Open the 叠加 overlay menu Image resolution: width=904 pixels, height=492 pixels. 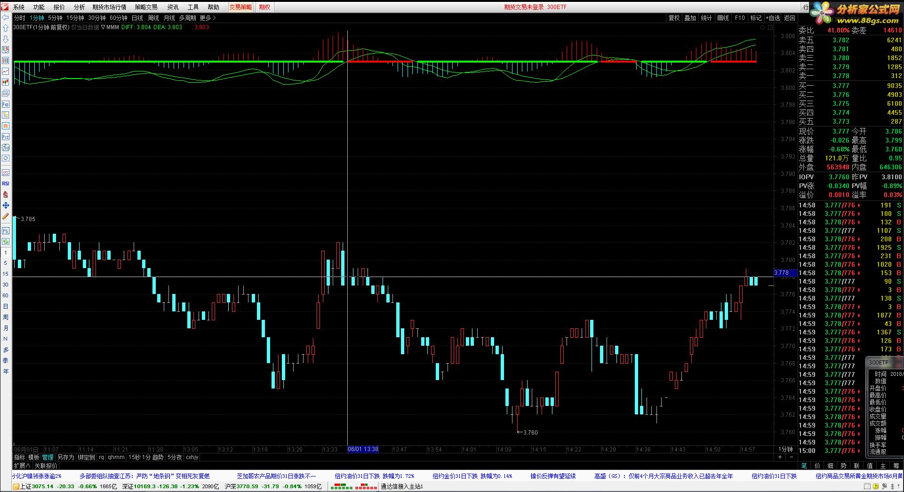tap(690, 18)
